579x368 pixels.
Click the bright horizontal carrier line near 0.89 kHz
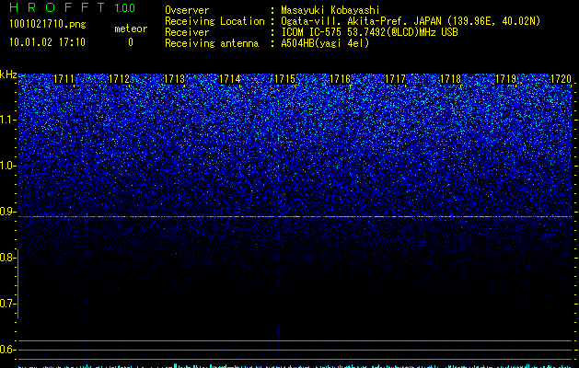coord(295,217)
